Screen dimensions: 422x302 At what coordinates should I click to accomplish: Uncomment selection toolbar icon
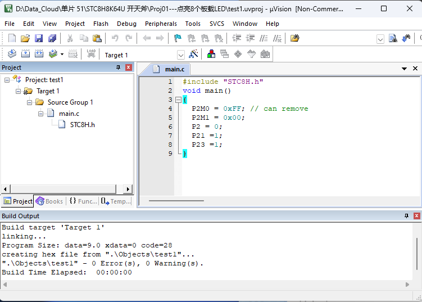(x=277, y=38)
